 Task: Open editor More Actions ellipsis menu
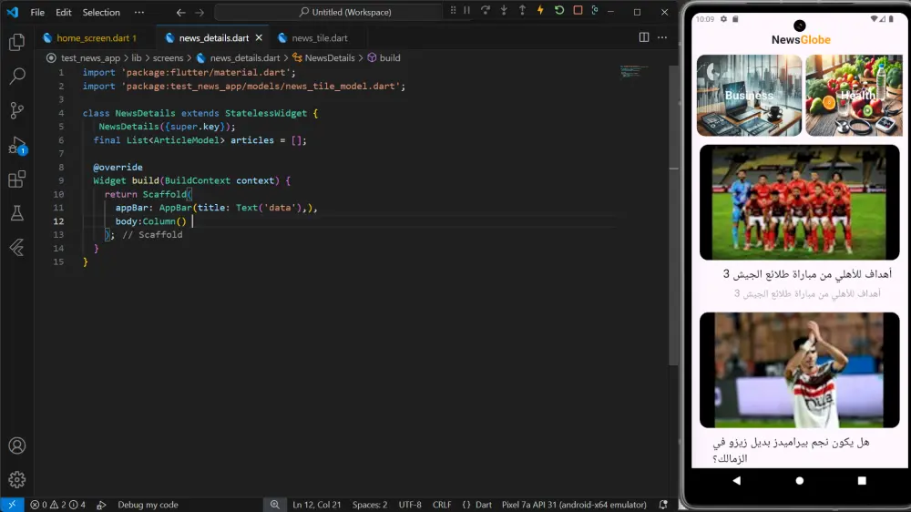pyautogui.click(x=662, y=37)
